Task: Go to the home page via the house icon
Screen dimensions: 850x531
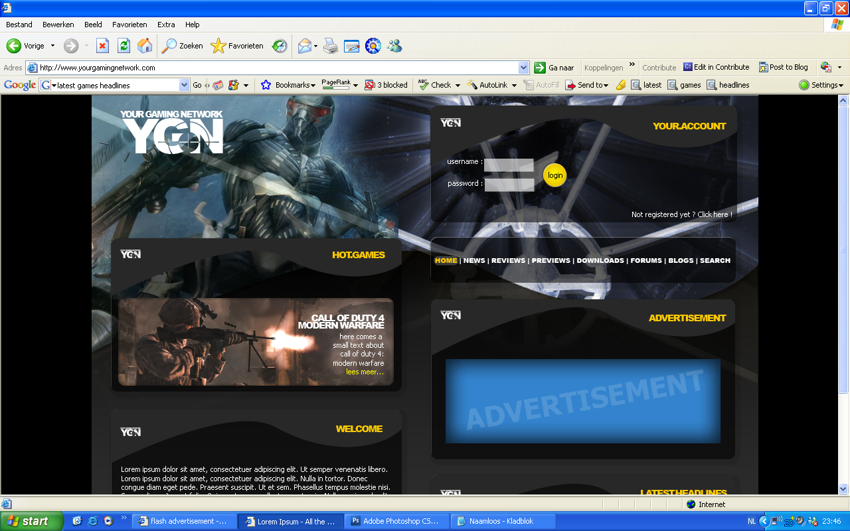Action: 144,46
